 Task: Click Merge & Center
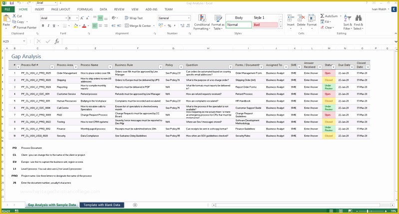138,26
